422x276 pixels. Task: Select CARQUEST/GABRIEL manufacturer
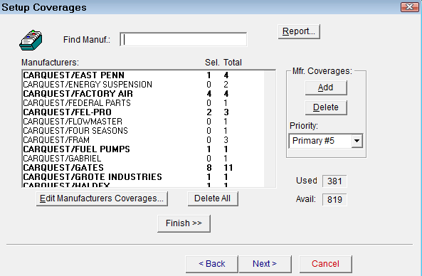pyautogui.click(x=143, y=158)
